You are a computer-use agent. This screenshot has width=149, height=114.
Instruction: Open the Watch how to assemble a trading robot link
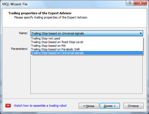(x=40, y=106)
